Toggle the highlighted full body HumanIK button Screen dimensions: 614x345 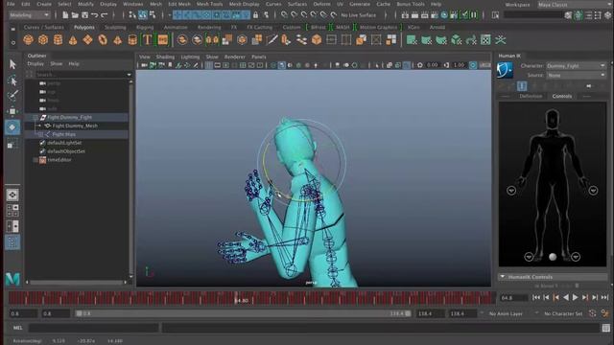click(x=522, y=85)
